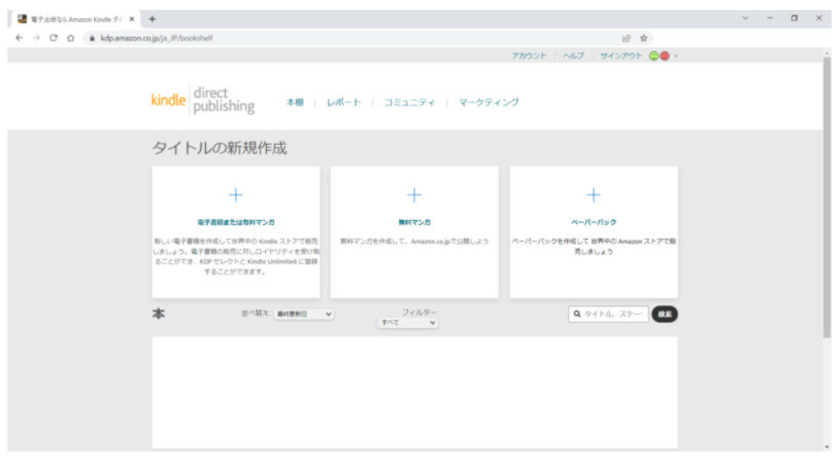The width and height of the screenshot is (839, 459).
Task: Expand the dropdown arrow next to feedback faces
Action: (x=676, y=56)
